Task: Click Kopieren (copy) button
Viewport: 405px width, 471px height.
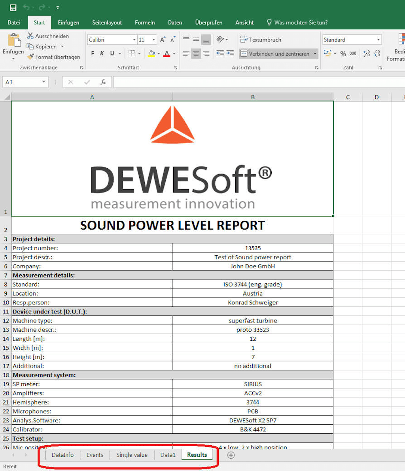Action: 42,47
